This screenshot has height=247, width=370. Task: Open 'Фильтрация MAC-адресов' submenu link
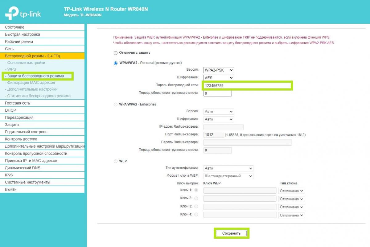[x=31, y=83]
